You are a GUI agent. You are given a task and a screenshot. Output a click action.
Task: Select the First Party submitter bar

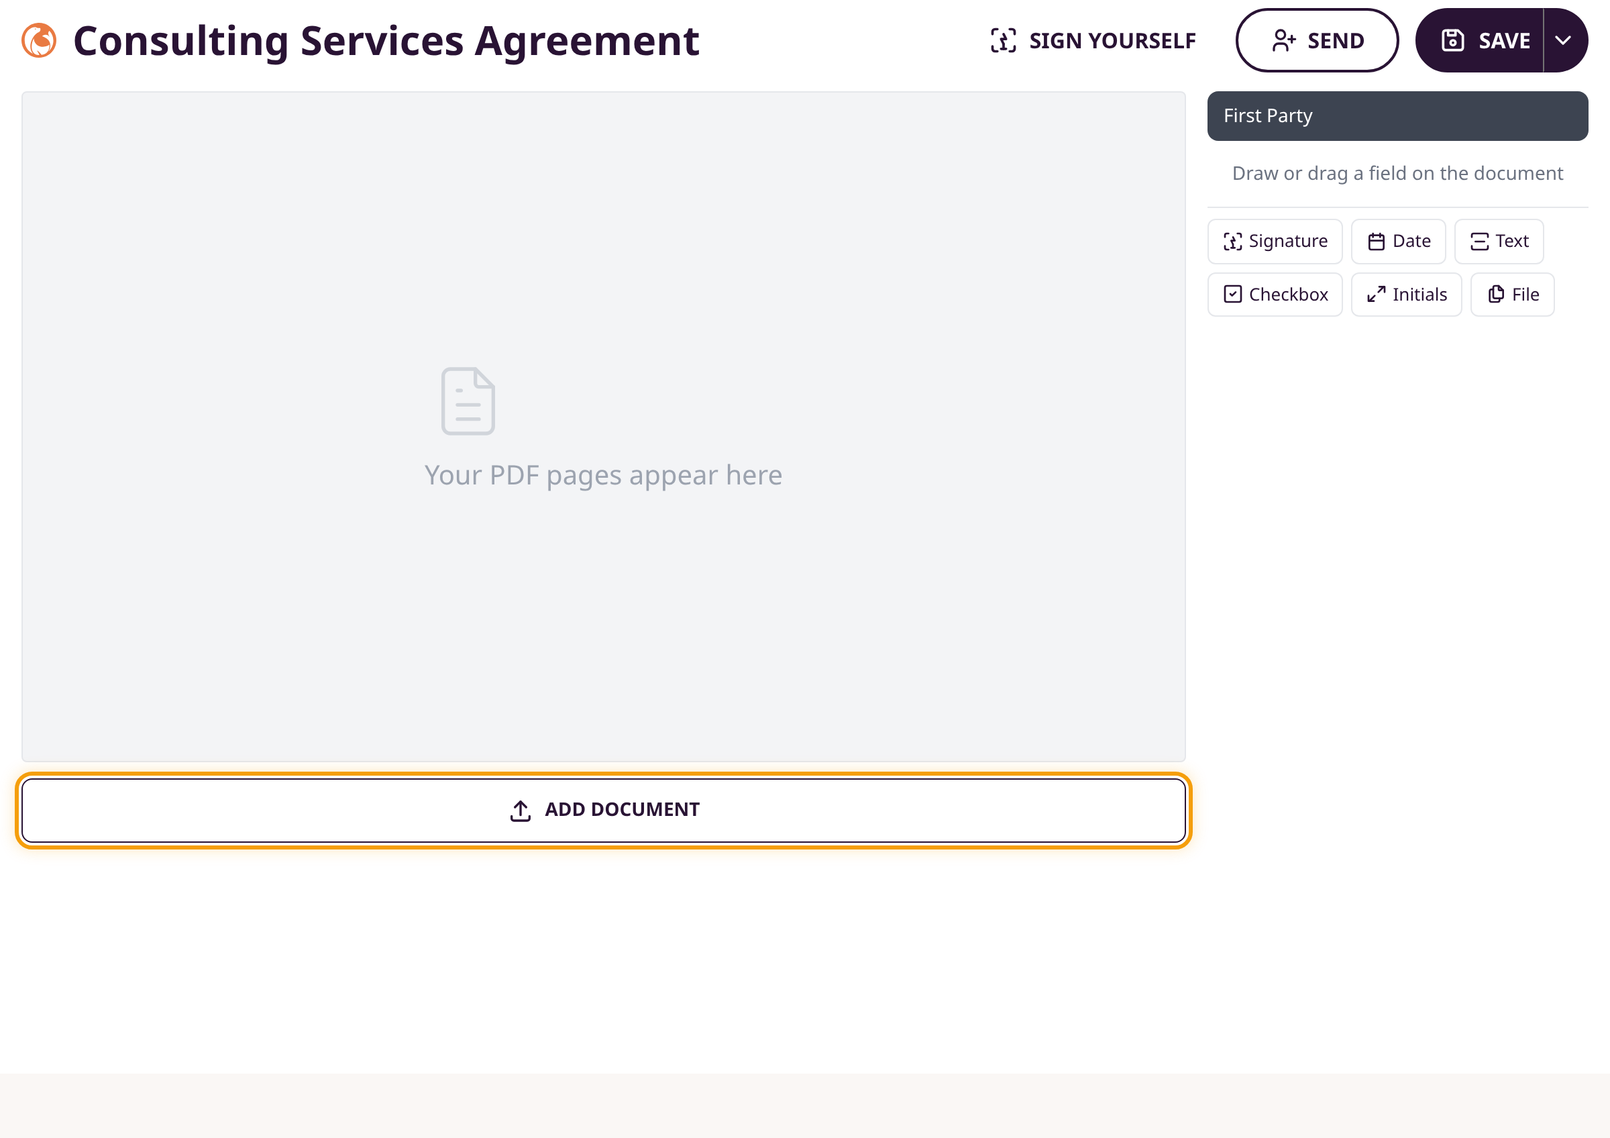coord(1397,116)
